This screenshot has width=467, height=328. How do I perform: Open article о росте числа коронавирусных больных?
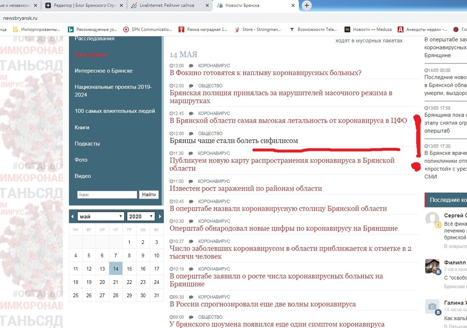276,280
